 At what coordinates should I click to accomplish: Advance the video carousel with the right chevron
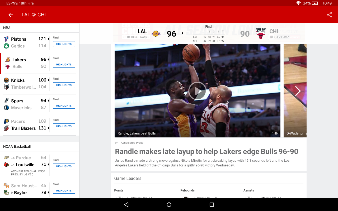point(298,91)
